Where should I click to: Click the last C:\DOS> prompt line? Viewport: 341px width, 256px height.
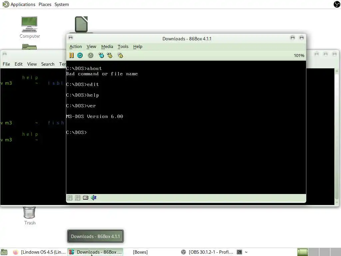coord(77,132)
